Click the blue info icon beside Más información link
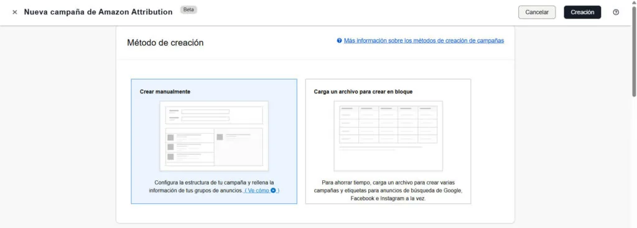Viewport: 637px width, 228px height. pyautogui.click(x=339, y=41)
